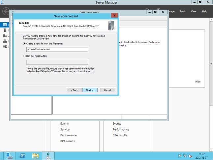213x160 pixels.
Task: Open File Explorer from the taskbar
Action: (x=35, y=156)
